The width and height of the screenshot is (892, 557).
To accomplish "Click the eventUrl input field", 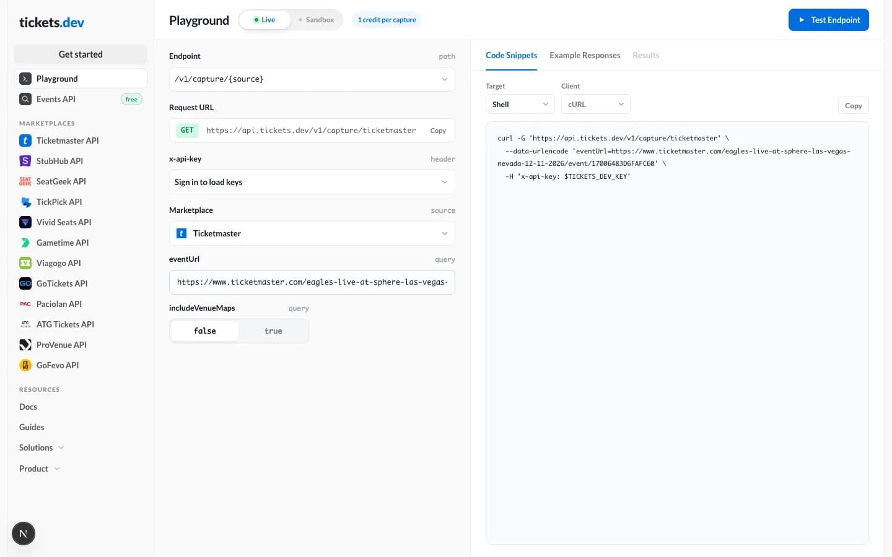I will coord(312,282).
